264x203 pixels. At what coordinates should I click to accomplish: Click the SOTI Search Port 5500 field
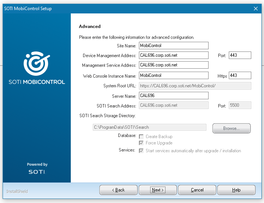(x=240, y=105)
